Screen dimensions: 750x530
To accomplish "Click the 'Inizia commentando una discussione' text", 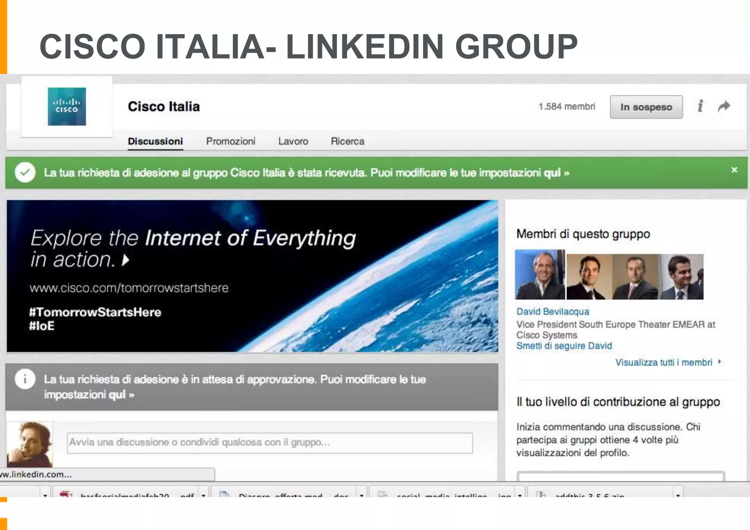I will [608, 440].
